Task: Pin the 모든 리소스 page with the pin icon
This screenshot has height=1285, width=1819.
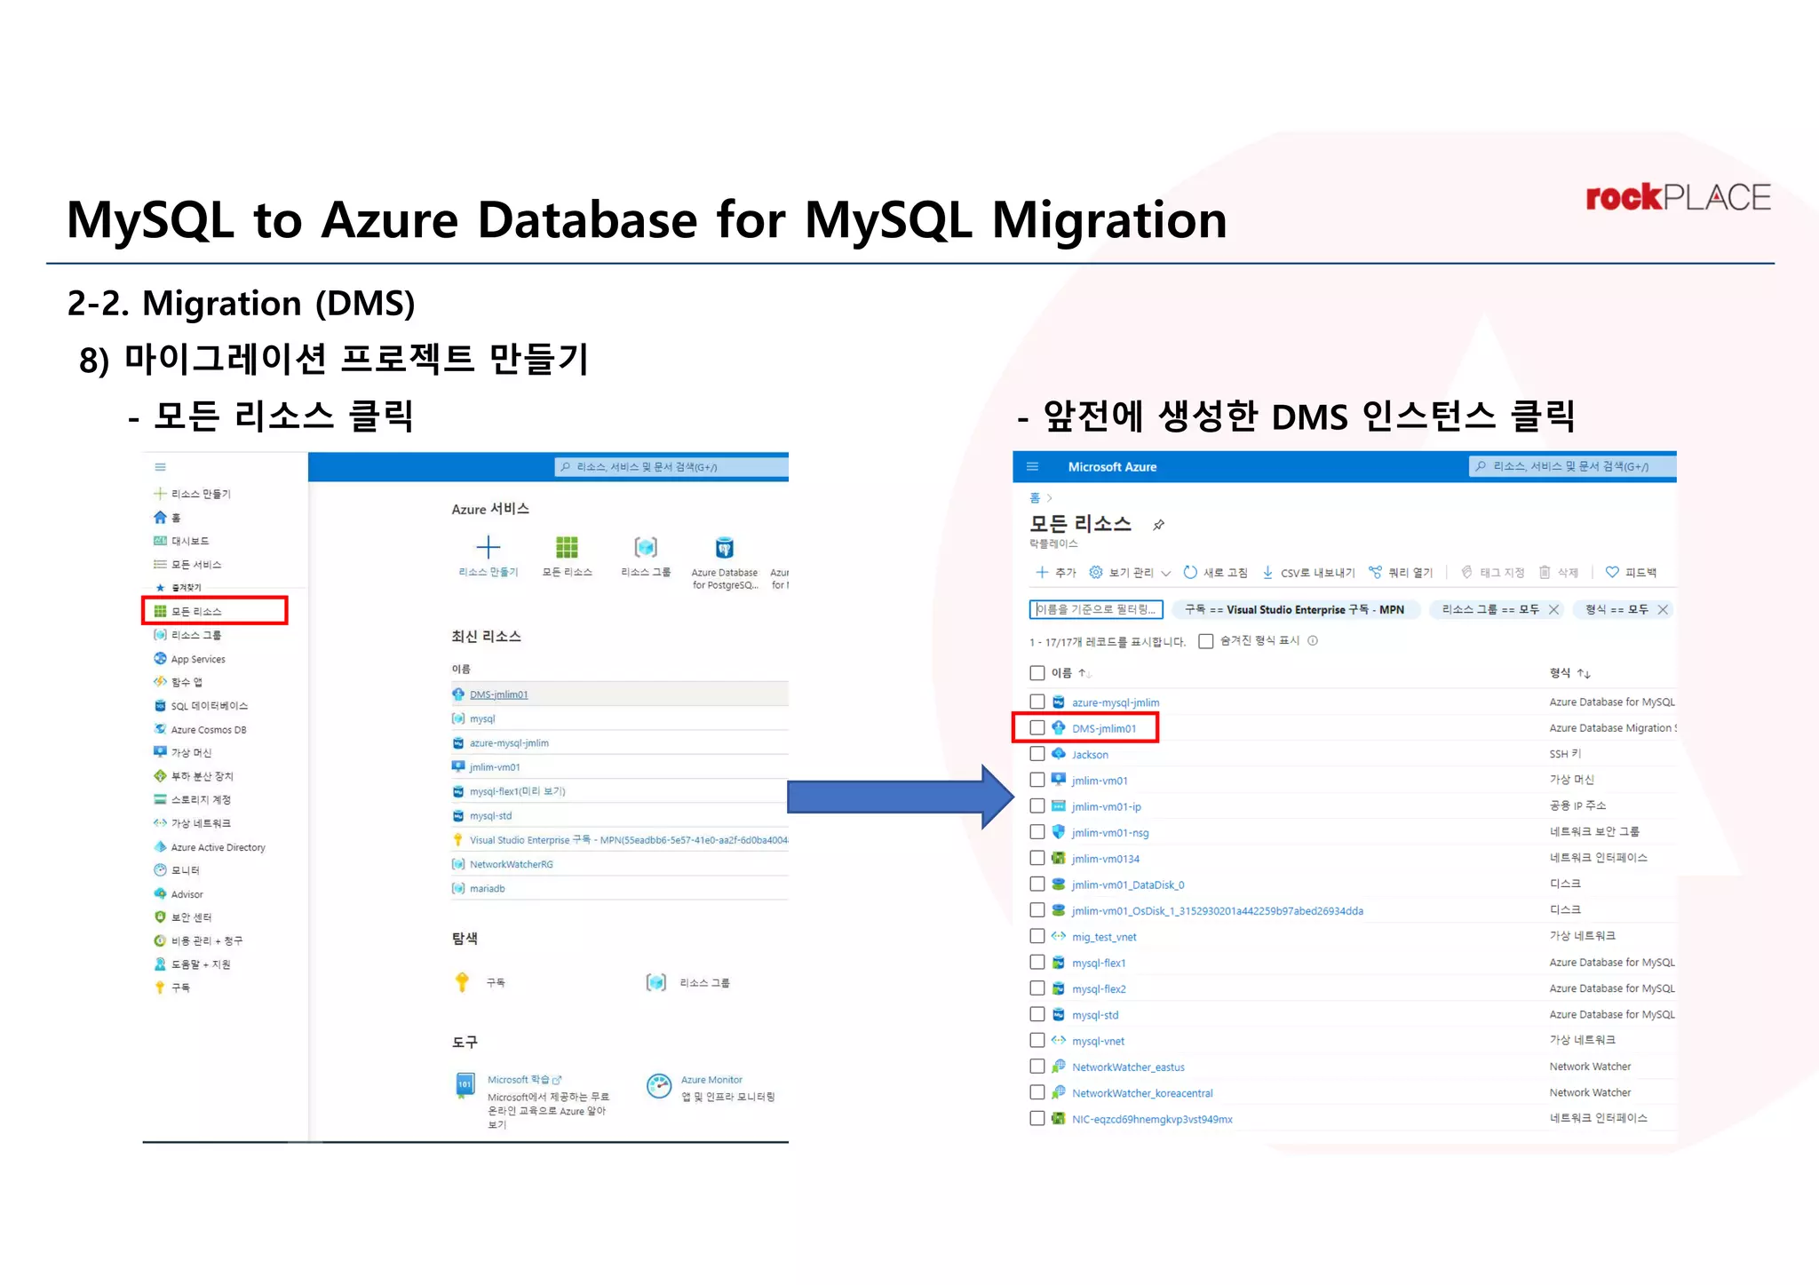Action: point(1158,525)
